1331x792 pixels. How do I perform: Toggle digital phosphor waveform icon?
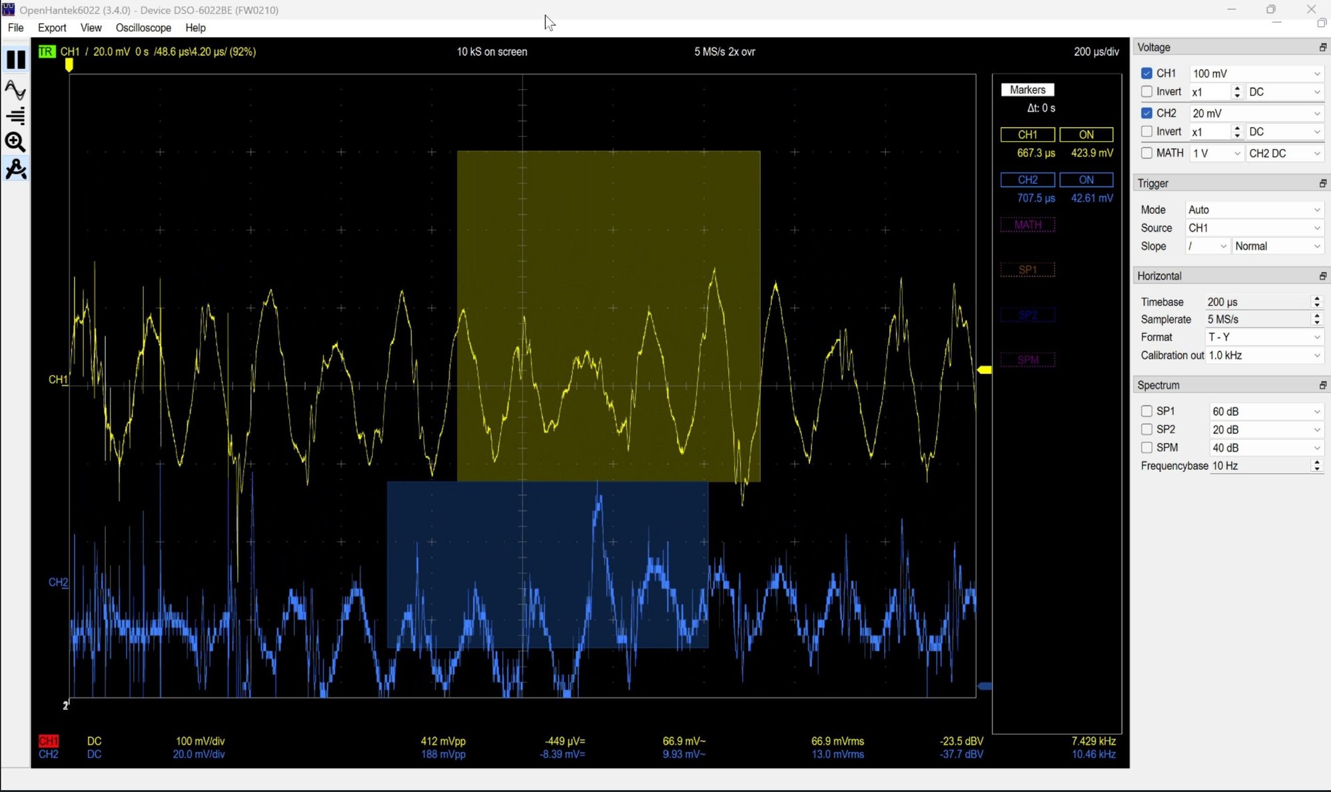click(x=16, y=89)
